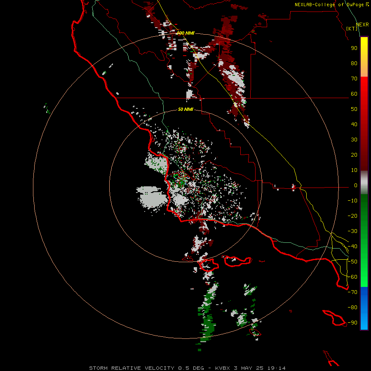Click the 30 knot scale label
The image size is (371, 371).
(x=354, y=140)
